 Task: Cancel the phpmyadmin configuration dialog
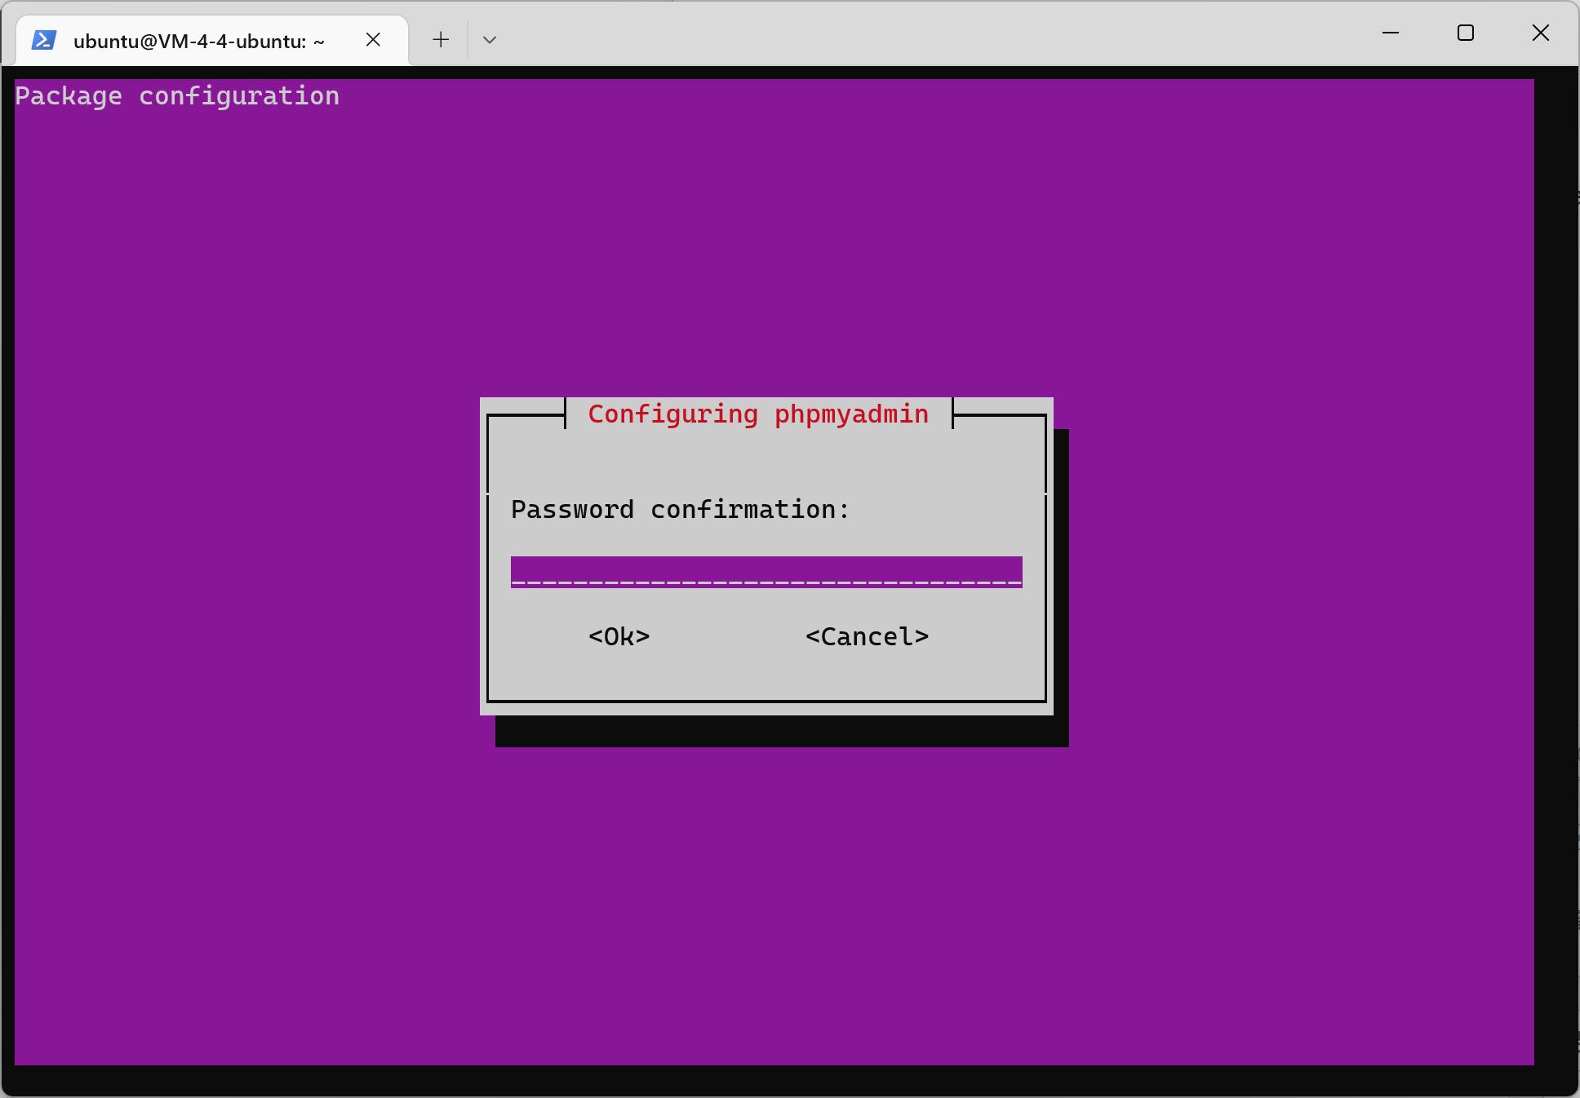click(x=867, y=636)
